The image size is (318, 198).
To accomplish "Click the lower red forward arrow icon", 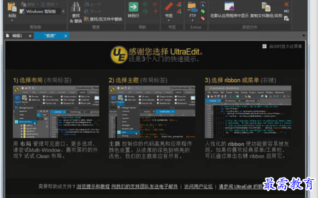I will pos(155,11).
